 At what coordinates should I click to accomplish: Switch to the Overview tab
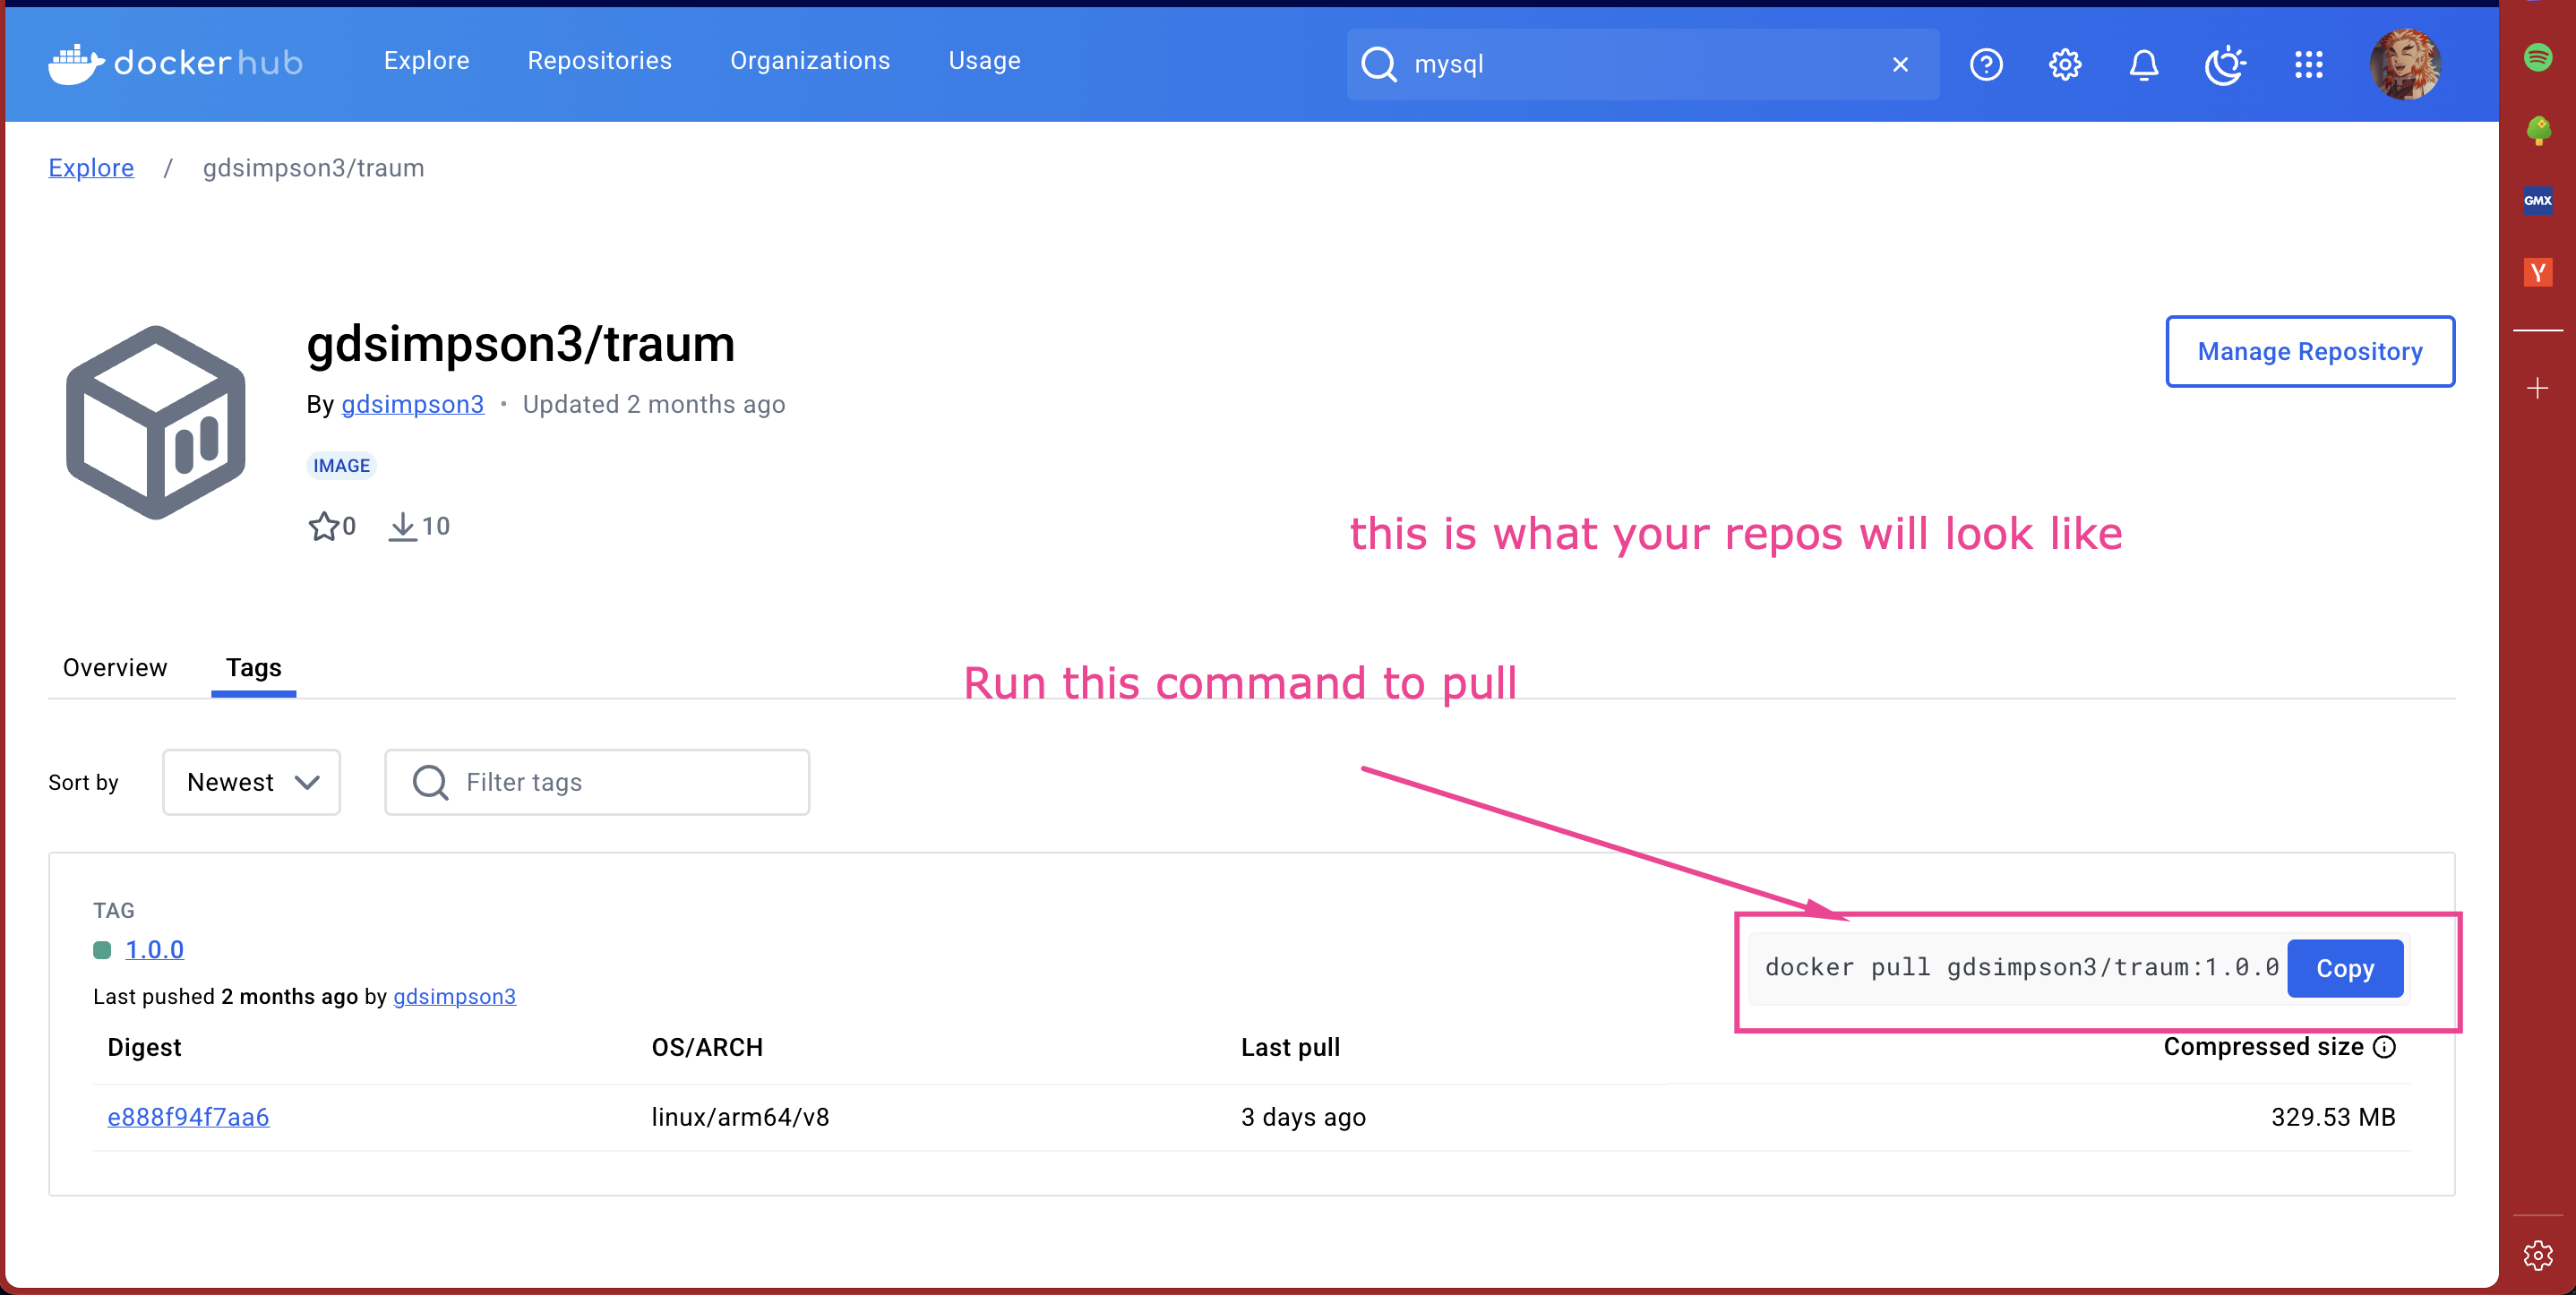point(115,668)
